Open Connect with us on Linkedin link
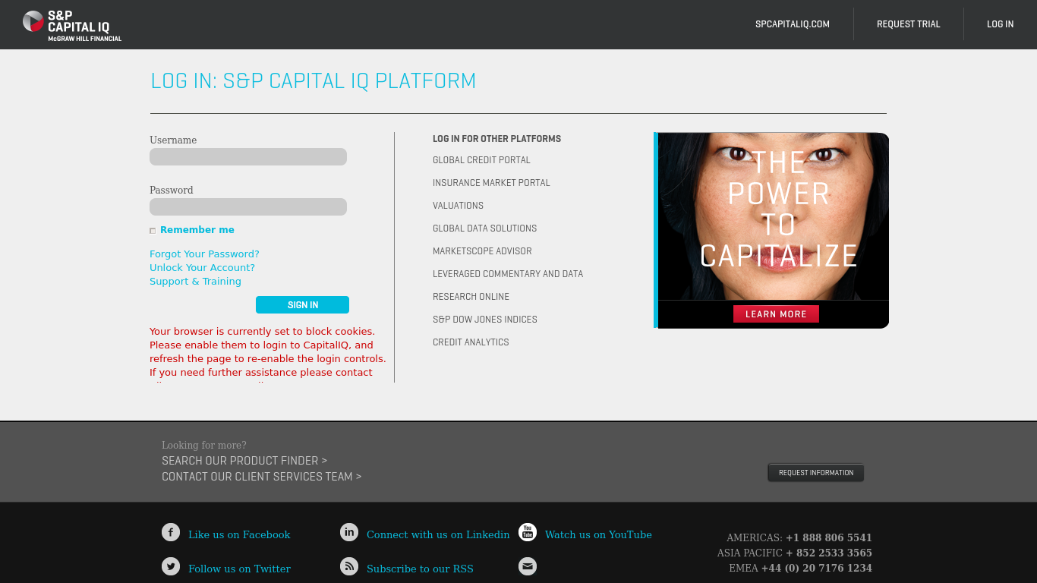Screen dimensions: 1037x583 [x=438, y=535]
